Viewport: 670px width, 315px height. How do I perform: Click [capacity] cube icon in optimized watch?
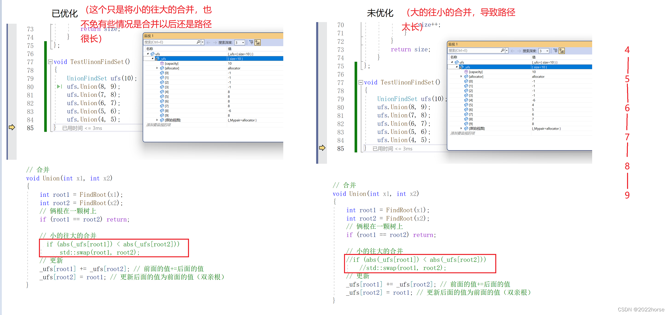point(162,63)
